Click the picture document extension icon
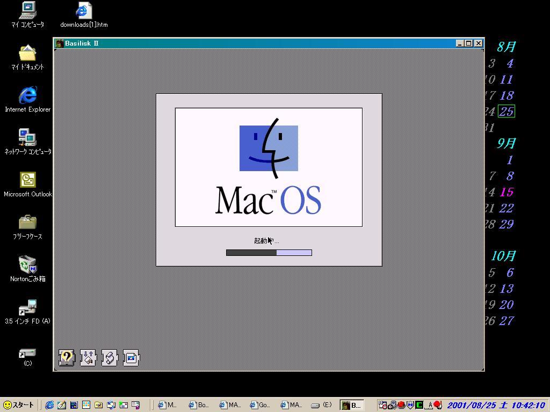Image resolution: width=550 pixels, height=412 pixels. (131, 358)
